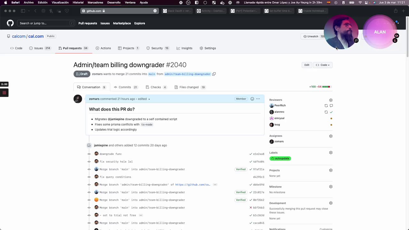The image size is (409, 230).
Task: Open the Projects gear in sidebar
Action: 331,170
